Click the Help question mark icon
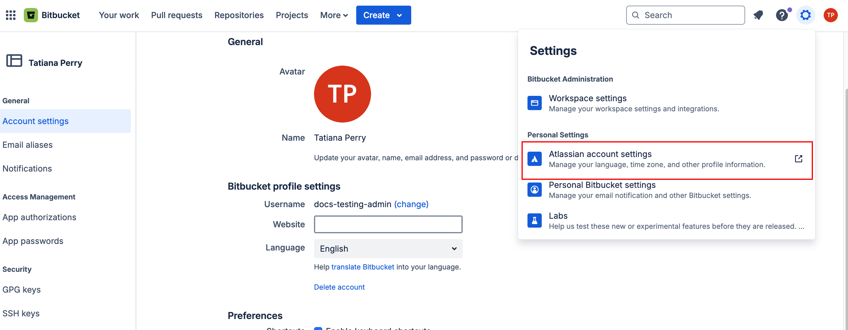This screenshot has width=848, height=330. [x=782, y=15]
